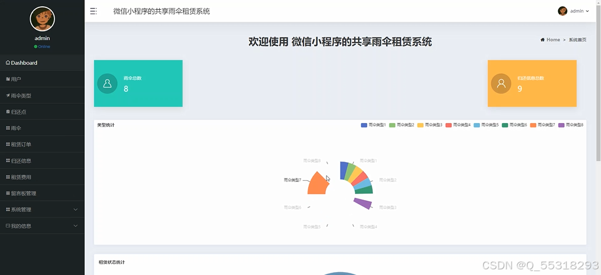Open the 雨伞 menu item
Screen dimensions: 601x275
(42, 128)
